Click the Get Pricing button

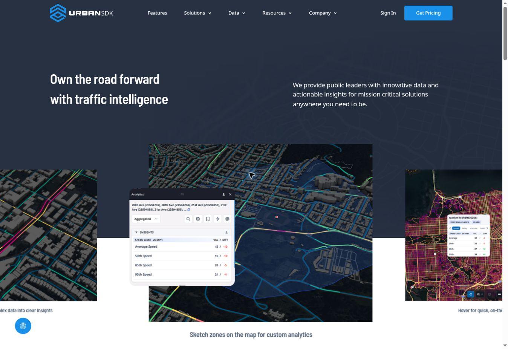click(x=428, y=13)
